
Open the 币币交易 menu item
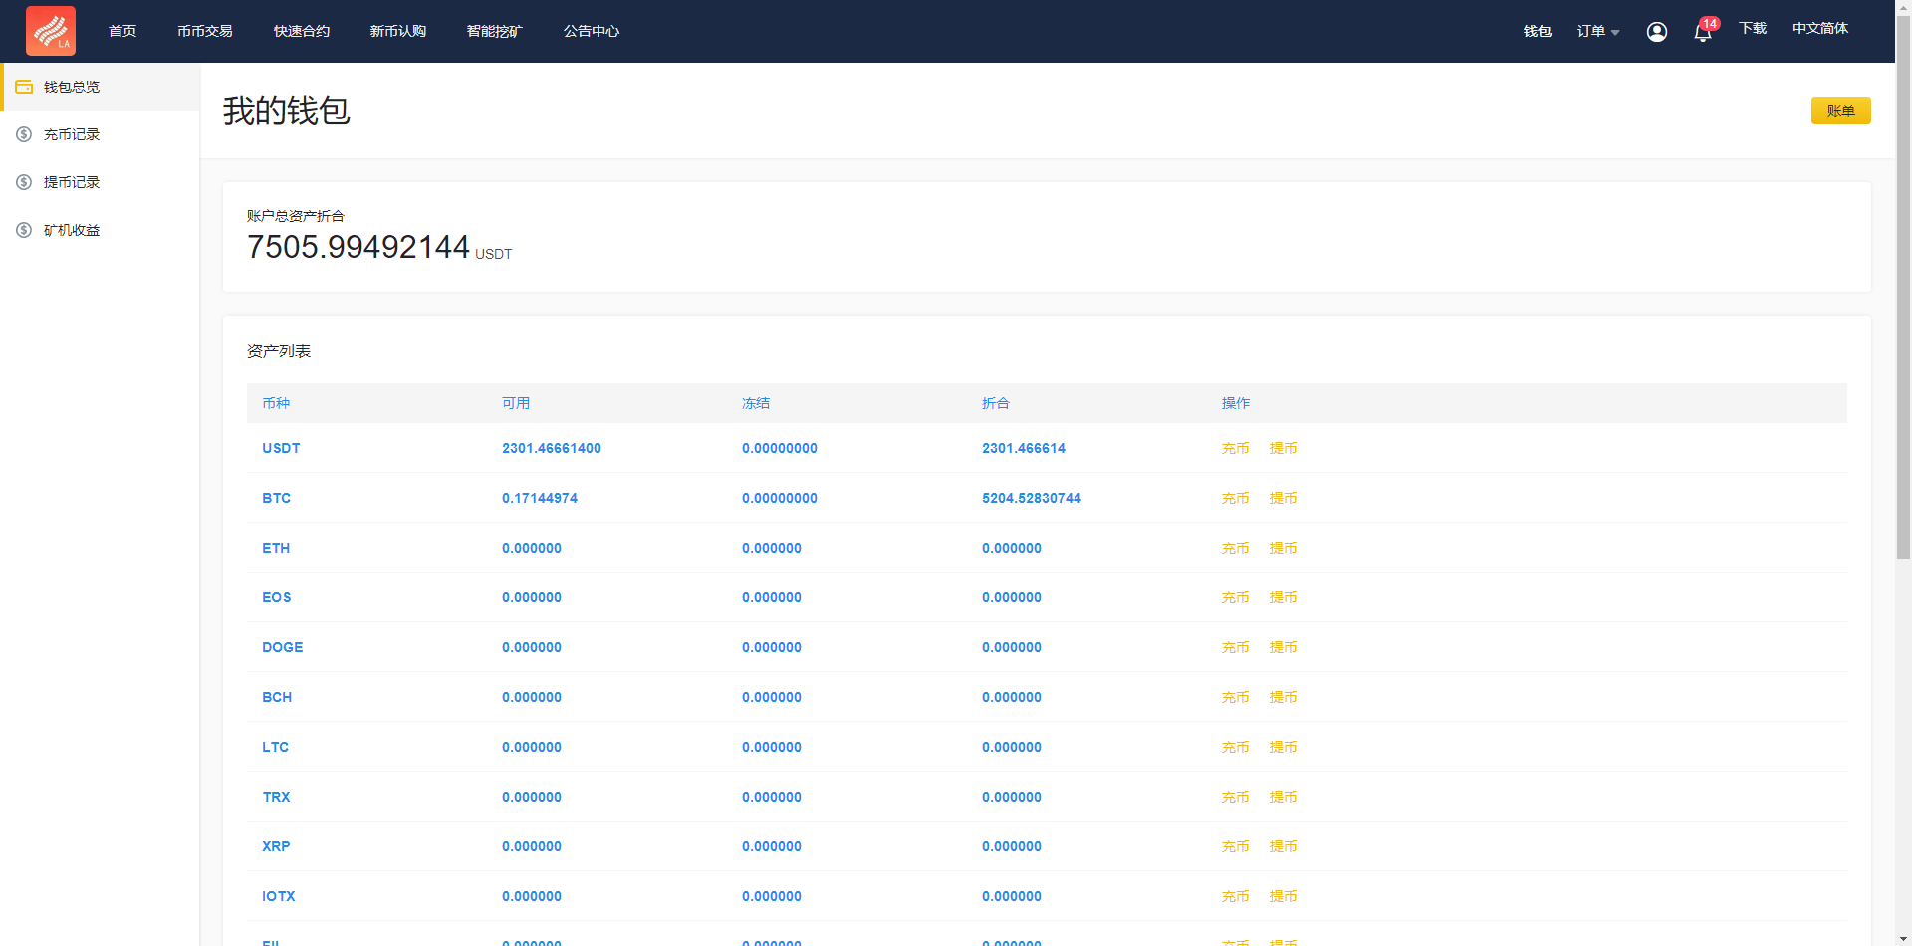pos(205,32)
